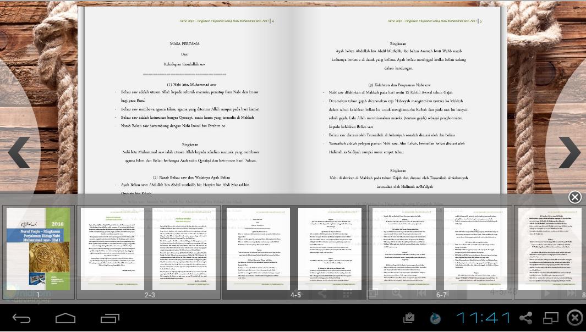Viewport: 586px width, 332px height.
Task: Open the clipboard checkmark notification icon
Action: (x=409, y=318)
